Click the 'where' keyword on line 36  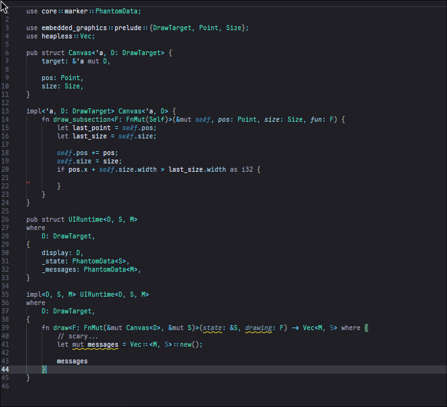36,303
